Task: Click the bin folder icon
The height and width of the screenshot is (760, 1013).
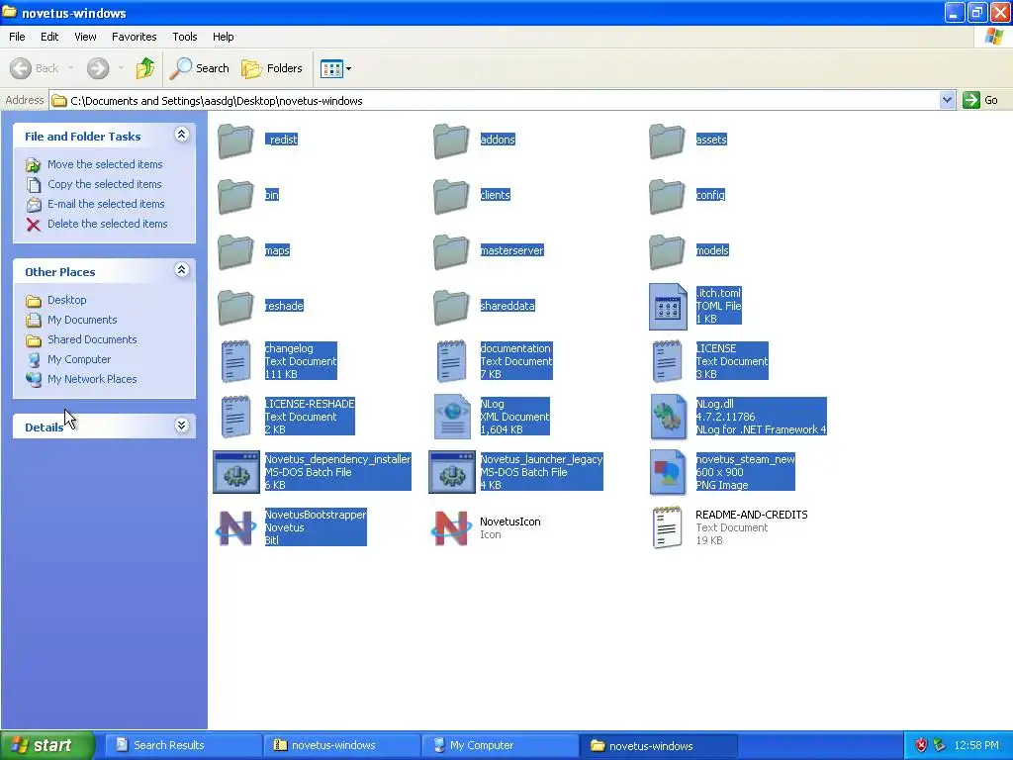Action: pos(235,196)
